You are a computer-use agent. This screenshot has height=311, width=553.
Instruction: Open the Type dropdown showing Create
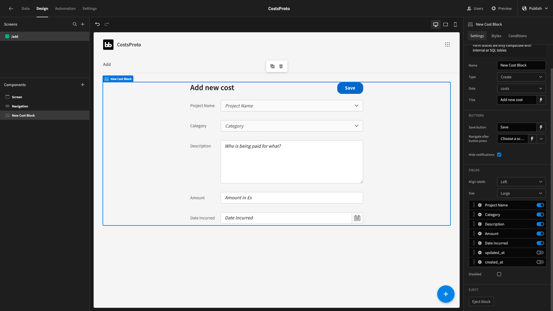click(x=521, y=77)
